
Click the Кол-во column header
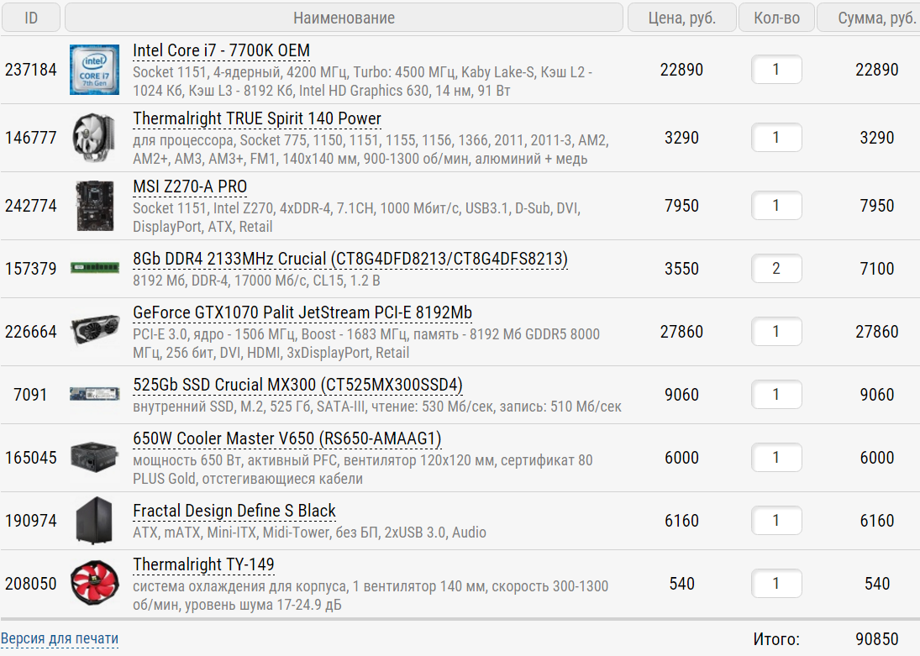(x=777, y=18)
